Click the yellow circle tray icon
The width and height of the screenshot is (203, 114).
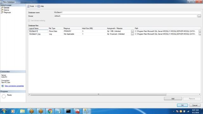181,111
